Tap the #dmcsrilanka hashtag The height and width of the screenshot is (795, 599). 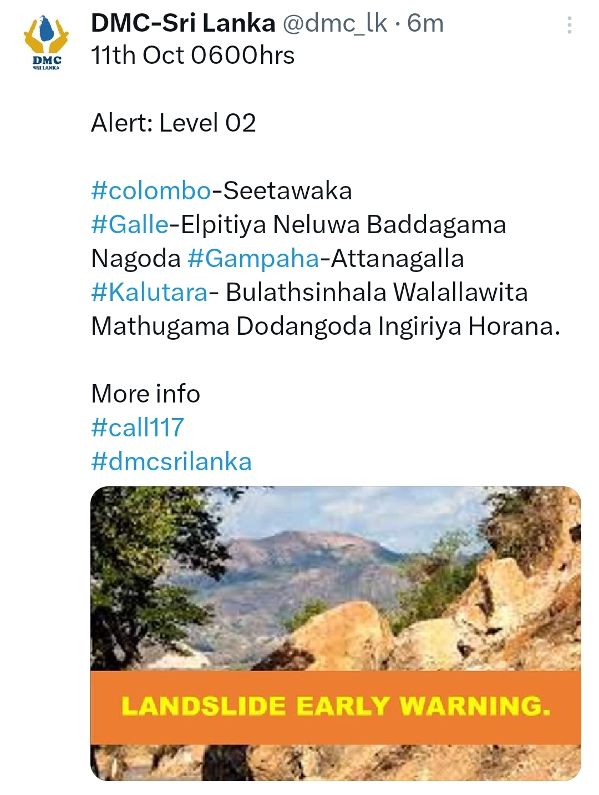171,461
